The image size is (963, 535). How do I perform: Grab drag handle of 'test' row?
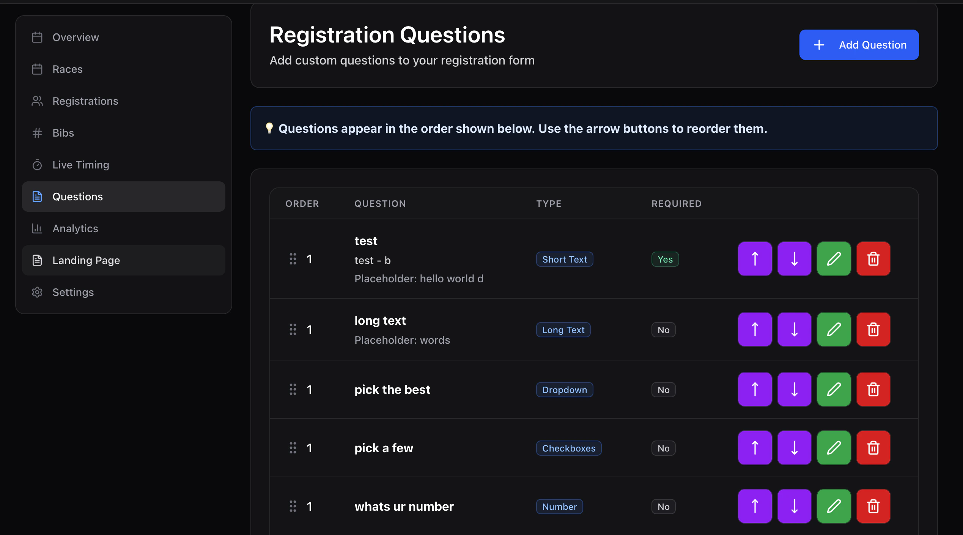point(293,259)
